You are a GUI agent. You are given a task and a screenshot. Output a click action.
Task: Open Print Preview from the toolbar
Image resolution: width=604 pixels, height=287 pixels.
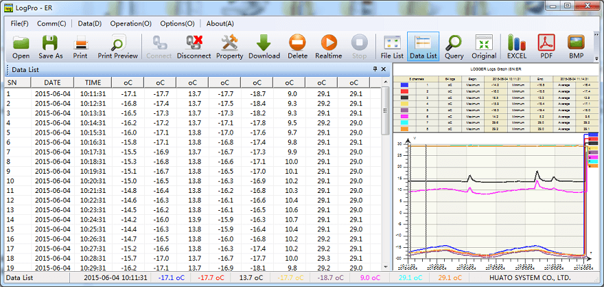point(117,47)
